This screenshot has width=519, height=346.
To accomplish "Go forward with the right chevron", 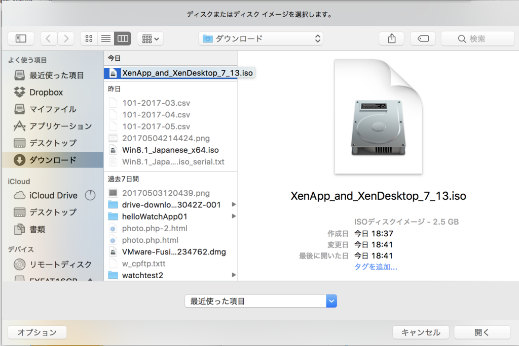I will [x=66, y=38].
